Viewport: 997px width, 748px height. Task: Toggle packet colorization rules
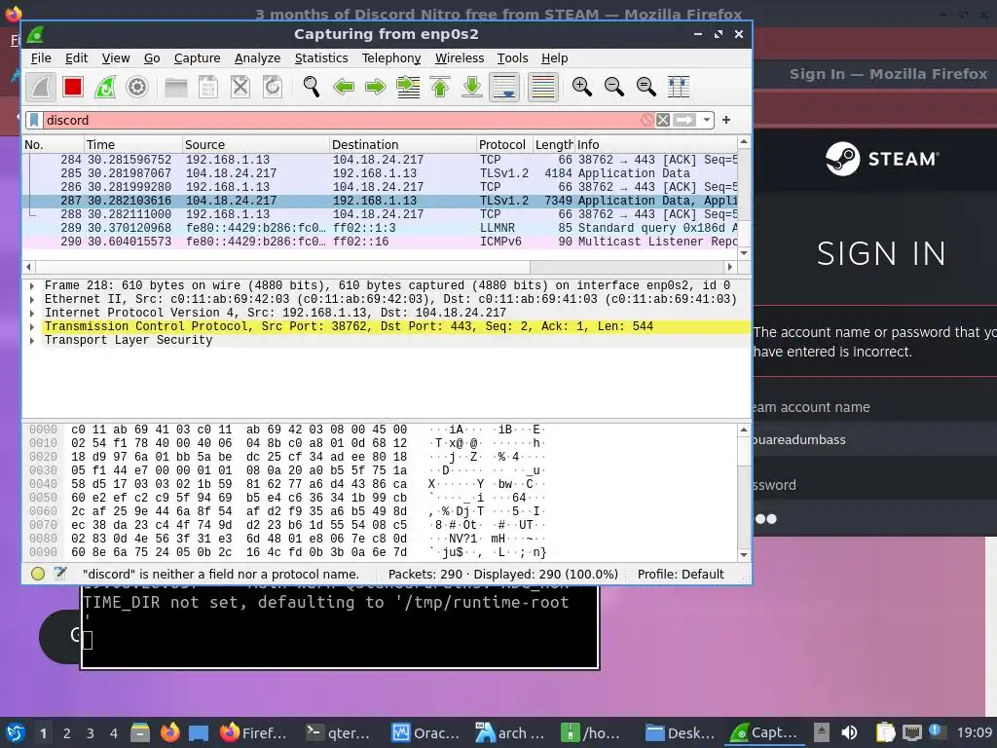[543, 87]
